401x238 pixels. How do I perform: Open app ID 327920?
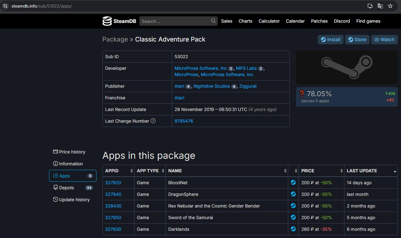113,183
